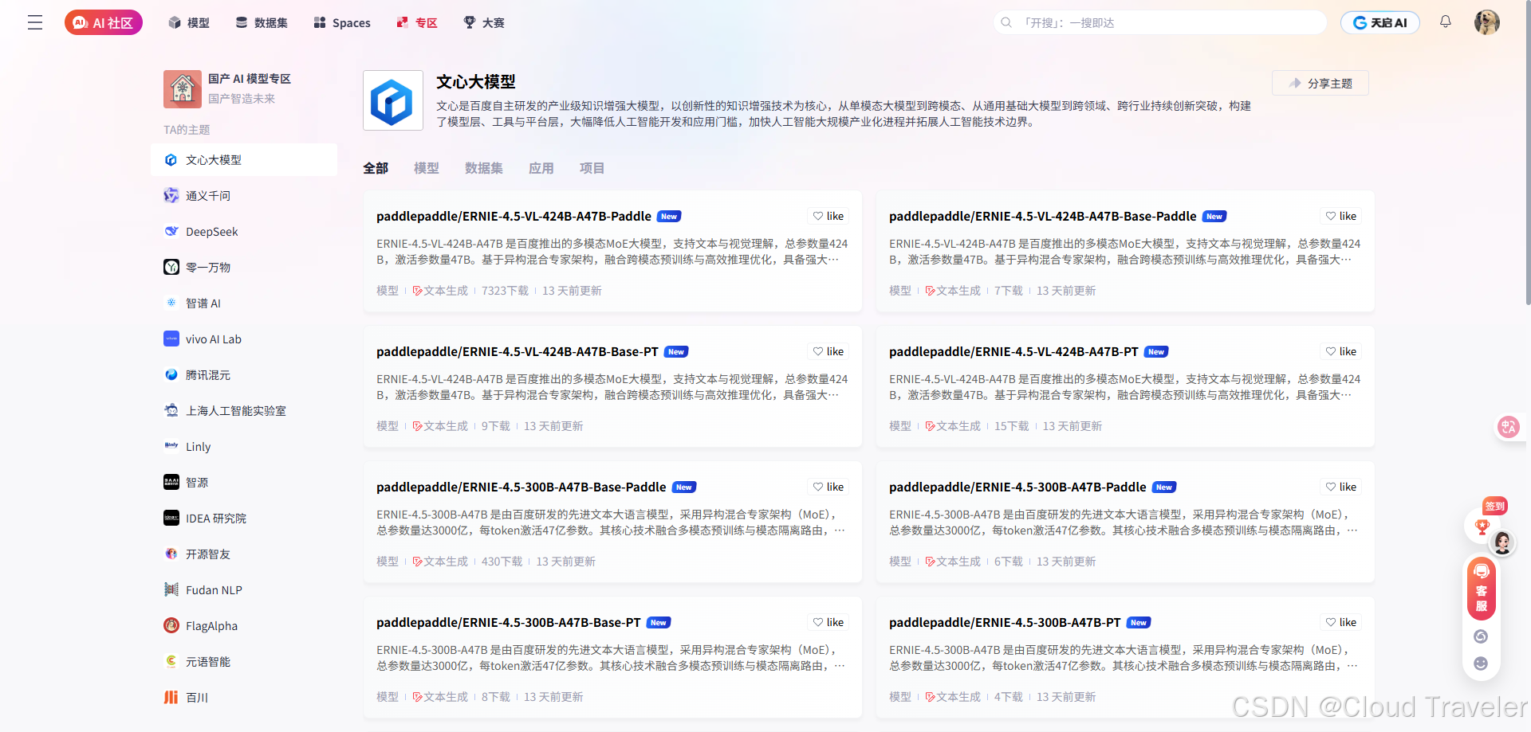Like ERNIE-4.5-VL-424B-A47B-Base-Paddle model
The image size is (1531, 732).
point(1341,216)
